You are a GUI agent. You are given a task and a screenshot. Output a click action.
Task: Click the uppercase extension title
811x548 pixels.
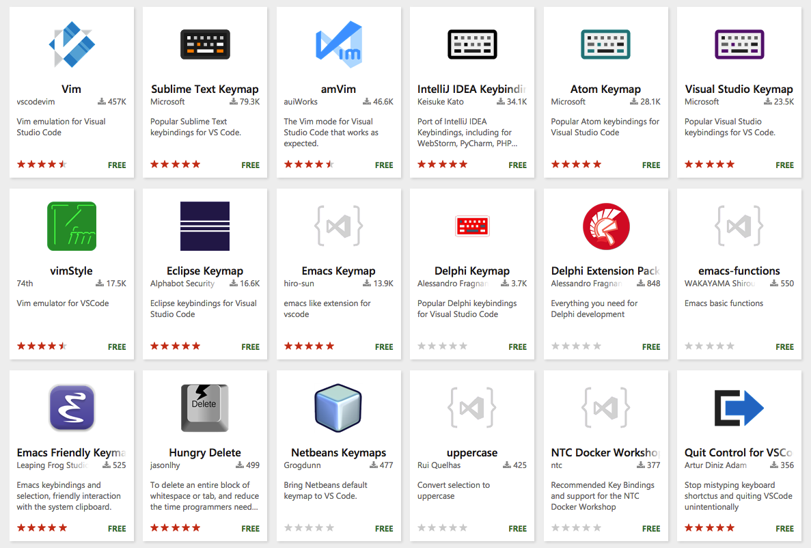(x=472, y=452)
